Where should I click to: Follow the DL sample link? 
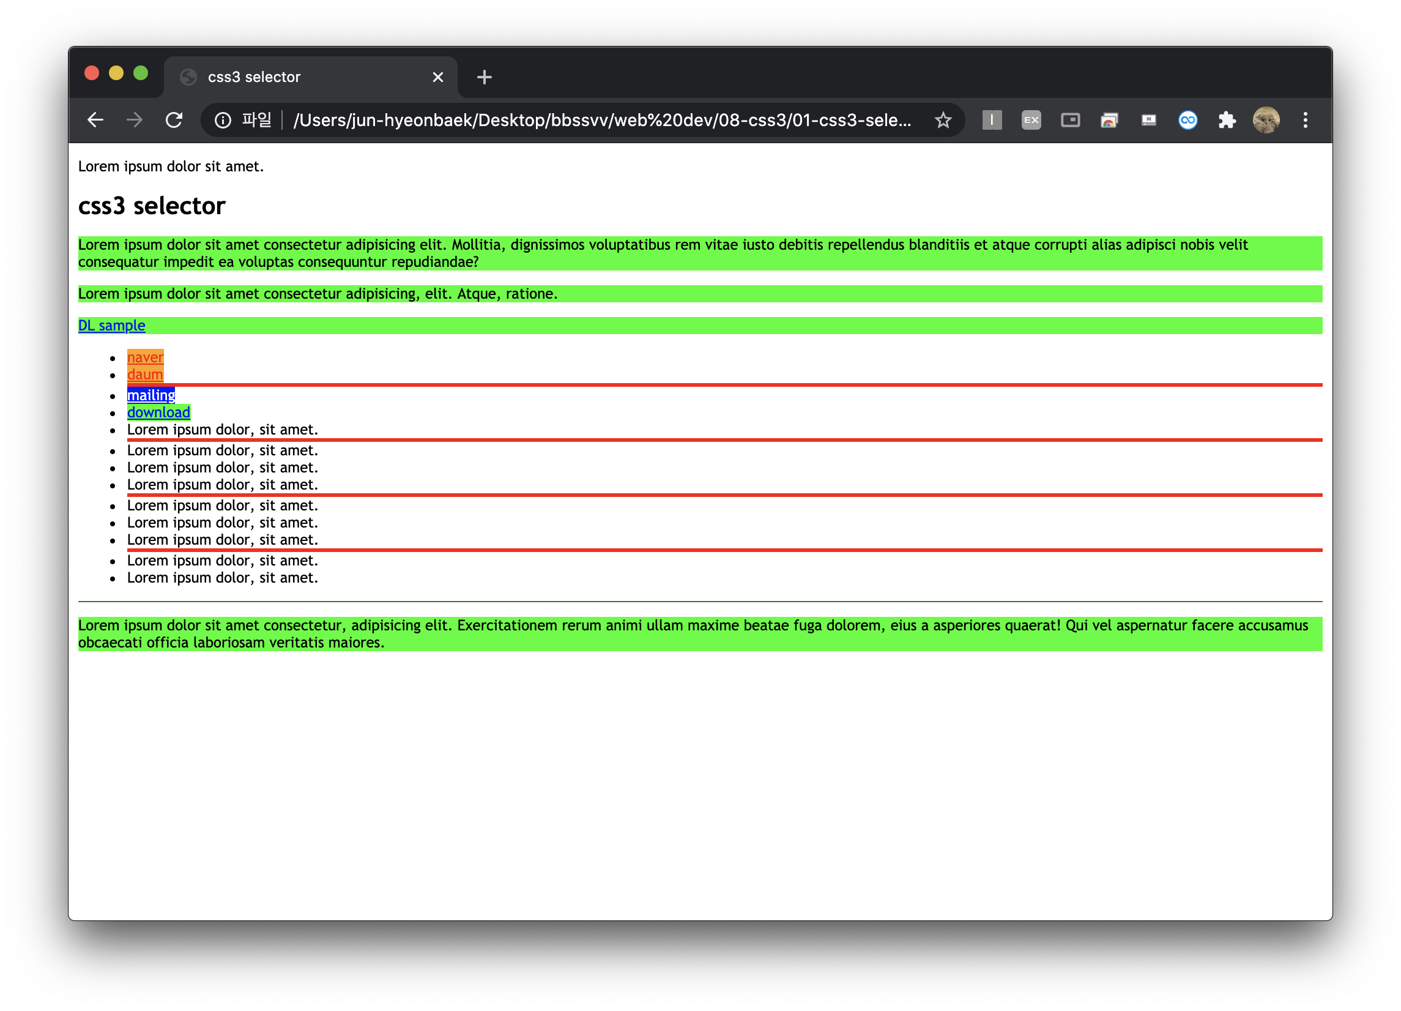tap(112, 326)
